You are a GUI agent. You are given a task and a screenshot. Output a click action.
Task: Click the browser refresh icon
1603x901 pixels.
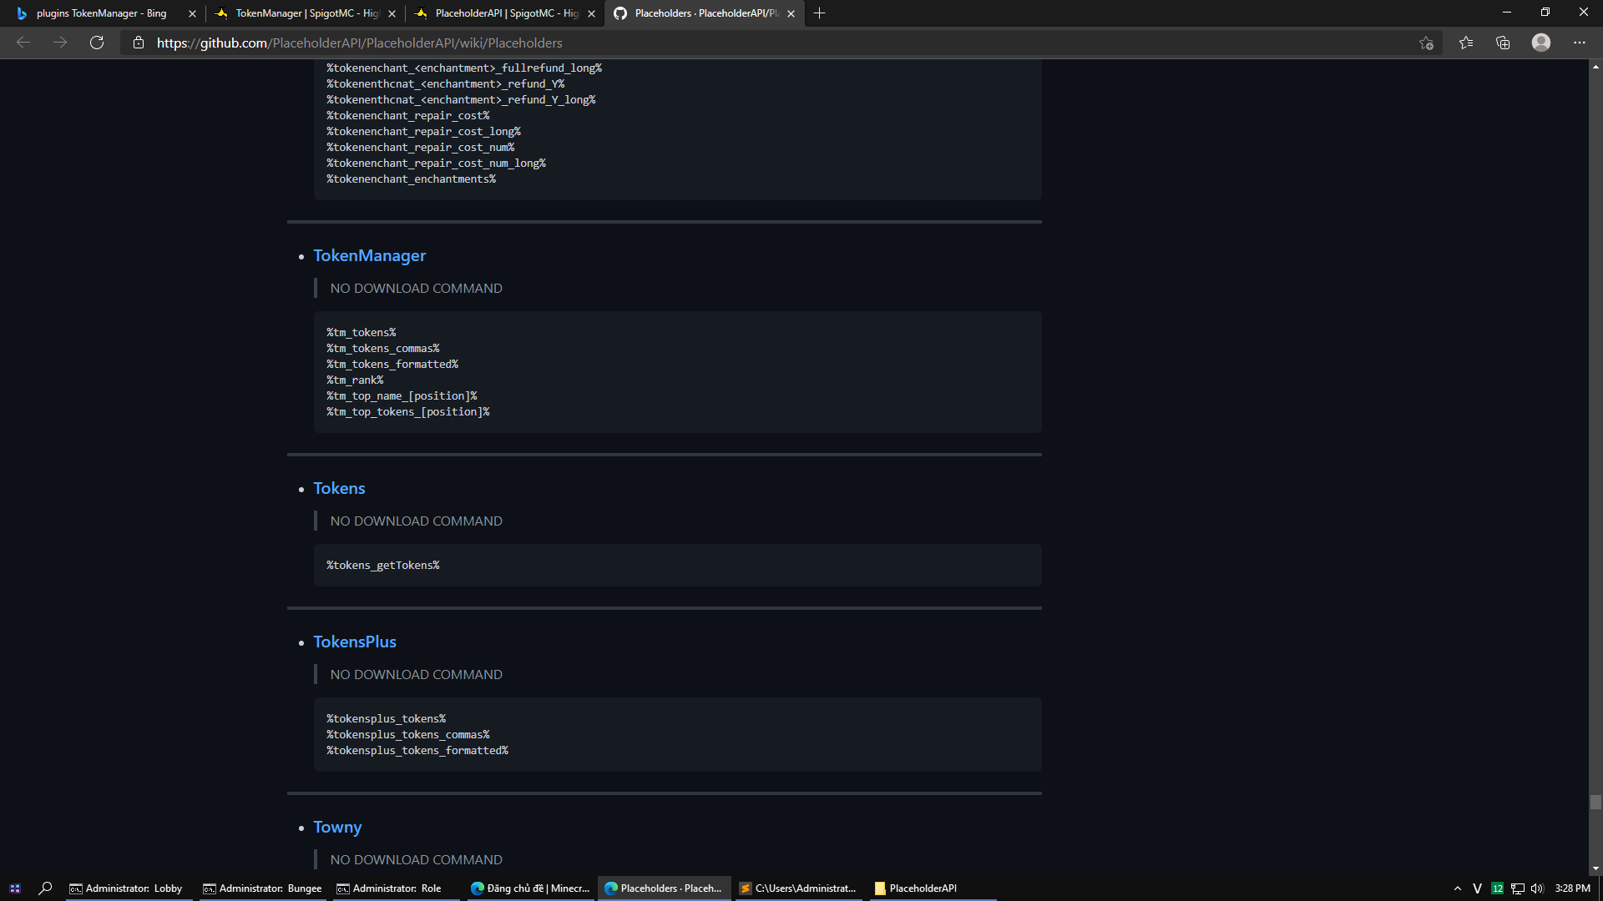[x=97, y=43]
